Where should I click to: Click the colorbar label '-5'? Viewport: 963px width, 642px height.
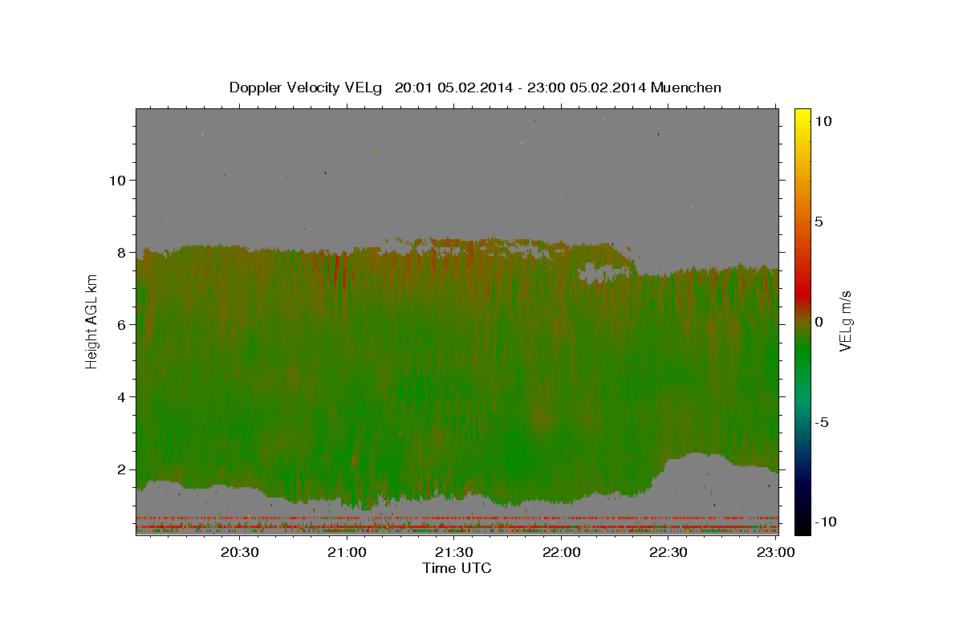[x=821, y=422]
